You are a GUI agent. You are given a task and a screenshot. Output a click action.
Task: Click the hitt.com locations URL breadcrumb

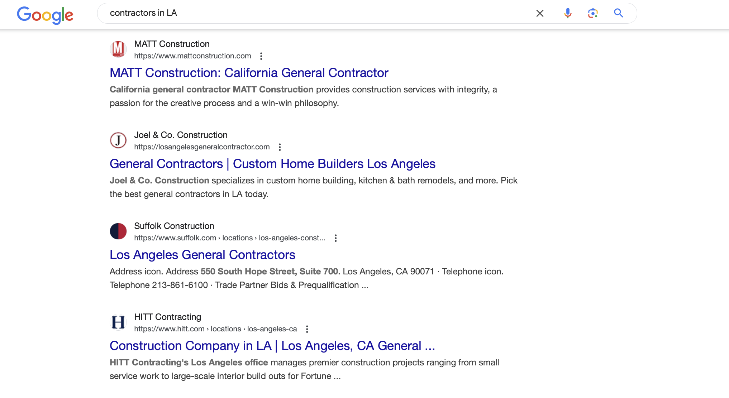point(215,329)
